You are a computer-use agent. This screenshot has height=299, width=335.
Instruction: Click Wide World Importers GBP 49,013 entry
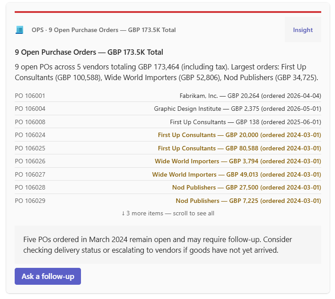237,174
